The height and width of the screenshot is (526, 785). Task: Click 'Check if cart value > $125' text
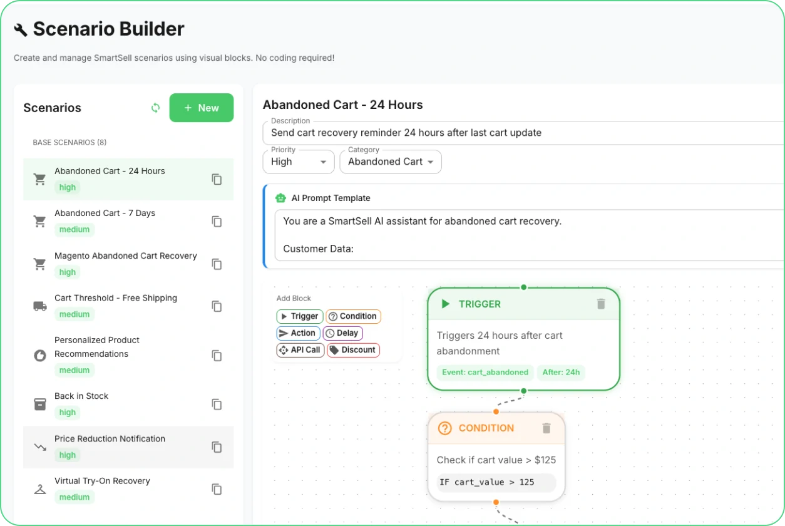point(496,460)
